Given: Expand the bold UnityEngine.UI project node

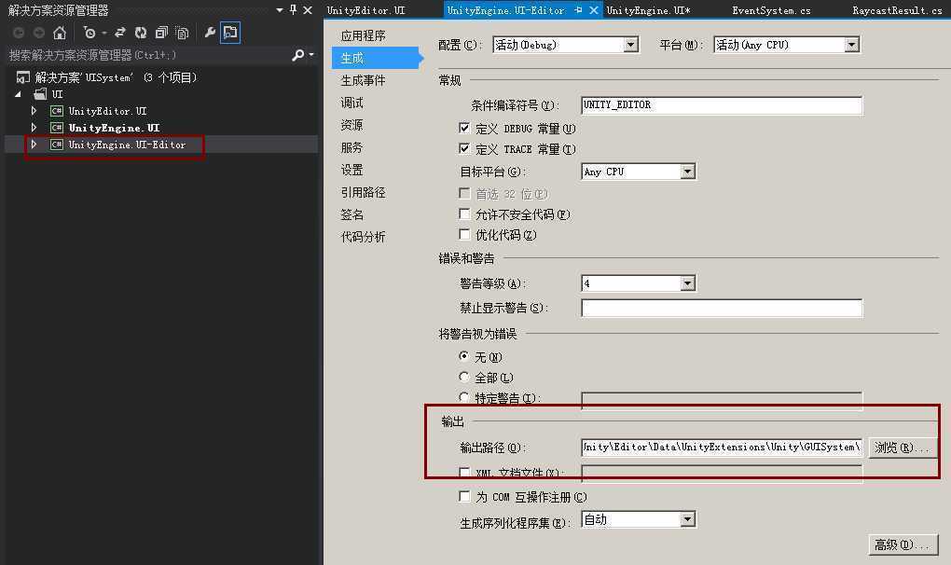Looking at the screenshot, I should click(34, 128).
